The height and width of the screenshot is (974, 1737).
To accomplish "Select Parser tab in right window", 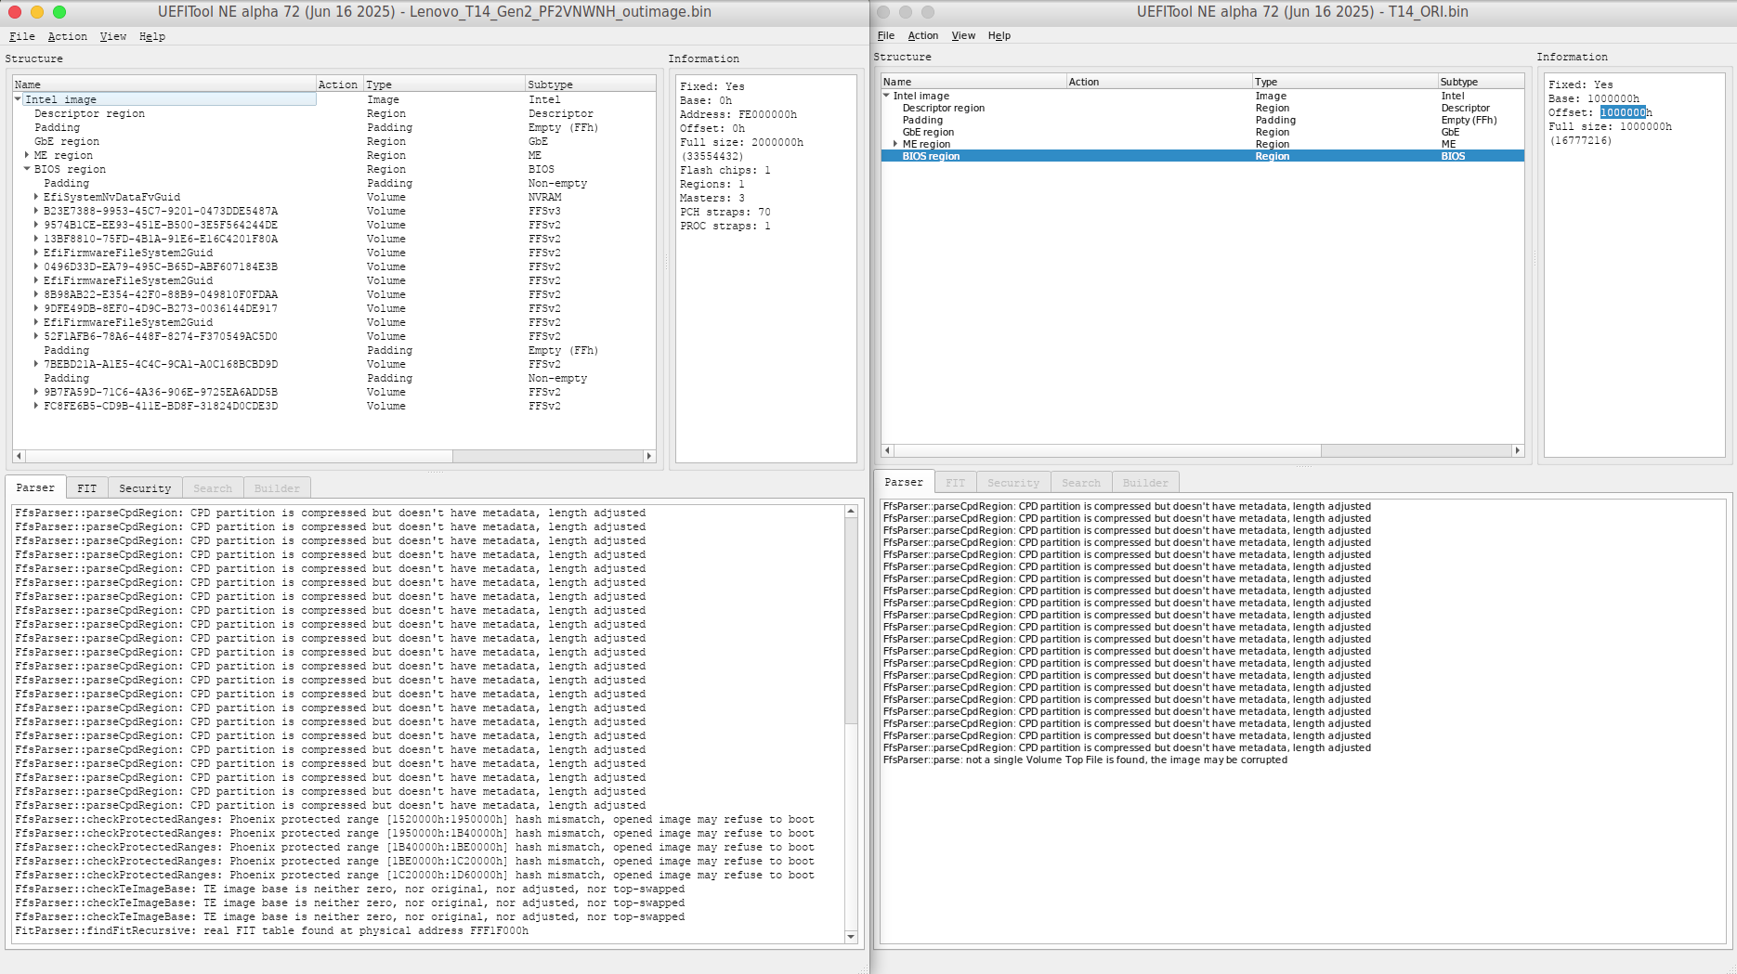I will click(903, 483).
